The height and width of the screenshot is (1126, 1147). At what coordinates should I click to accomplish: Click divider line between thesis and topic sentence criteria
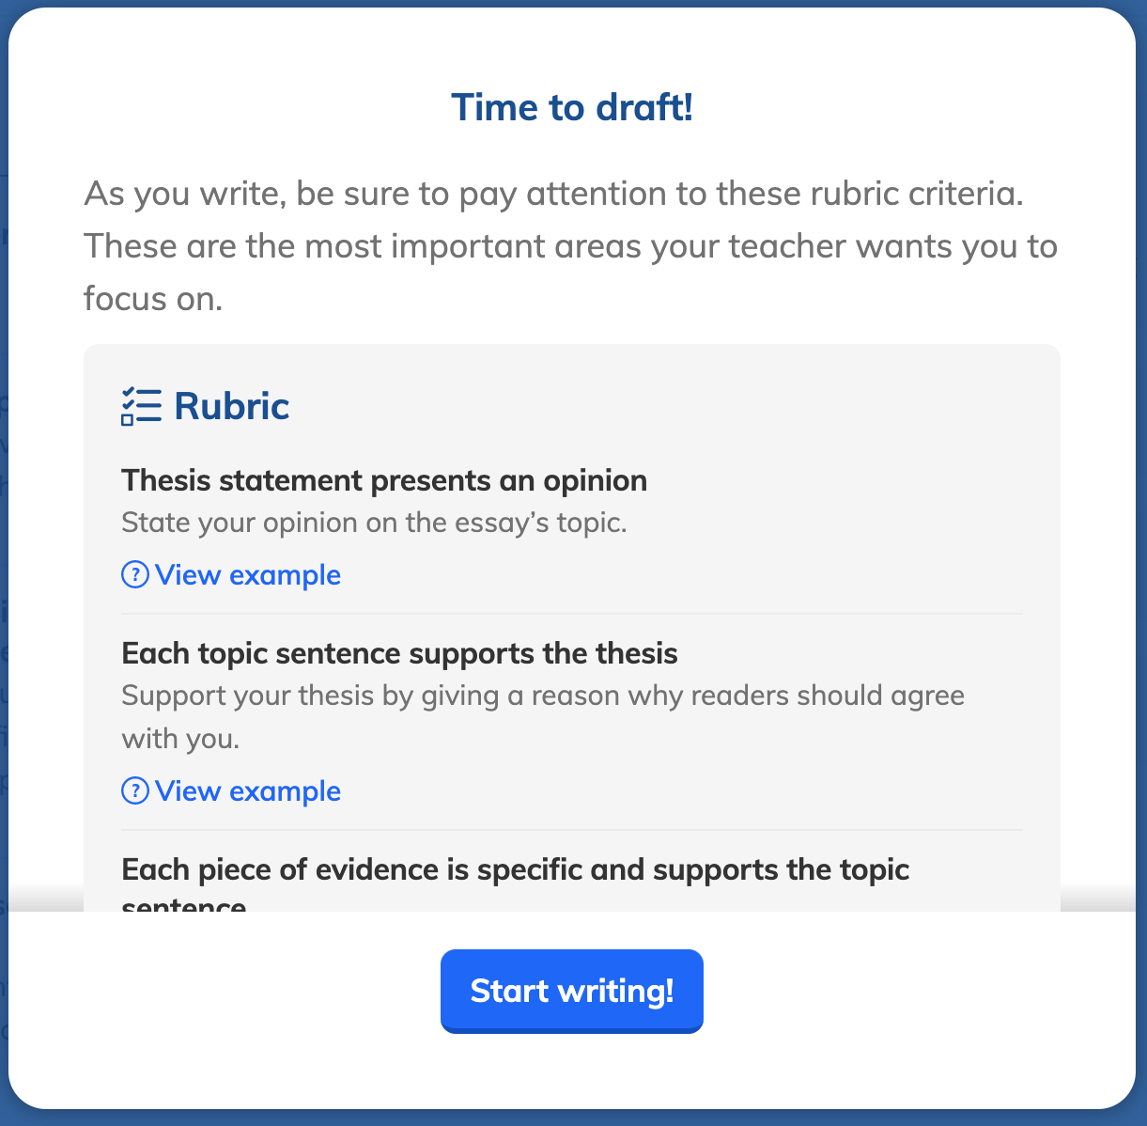[x=572, y=614]
